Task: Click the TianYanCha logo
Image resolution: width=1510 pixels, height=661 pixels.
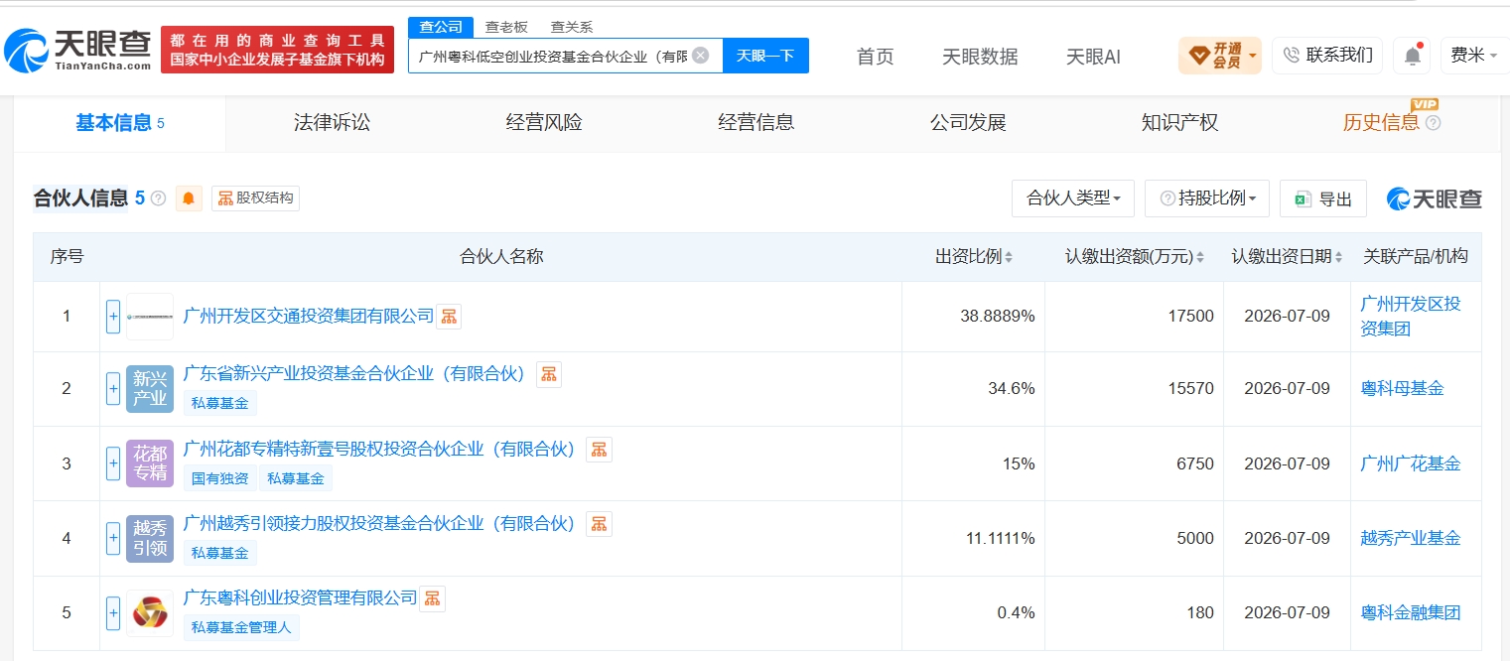Action: [x=77, y=50]
